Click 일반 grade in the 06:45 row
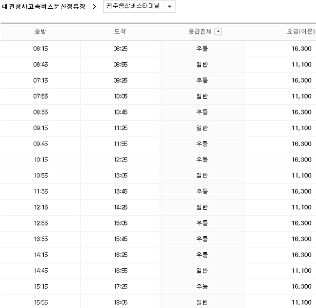 click(202, 65)
